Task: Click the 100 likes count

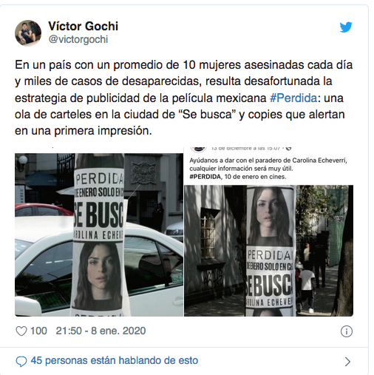Action: click(x=38, y=331)
